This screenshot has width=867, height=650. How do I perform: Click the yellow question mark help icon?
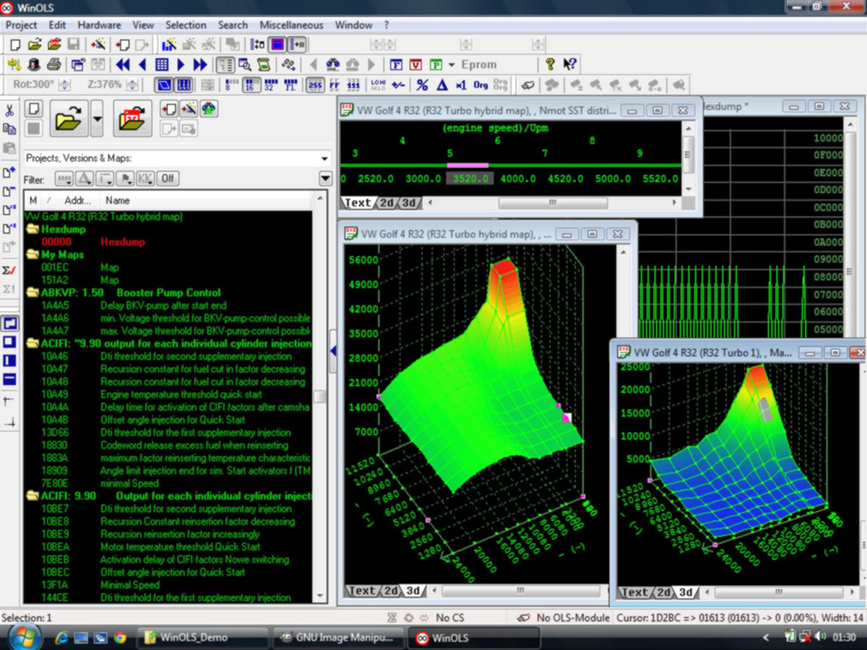point(551,64)
